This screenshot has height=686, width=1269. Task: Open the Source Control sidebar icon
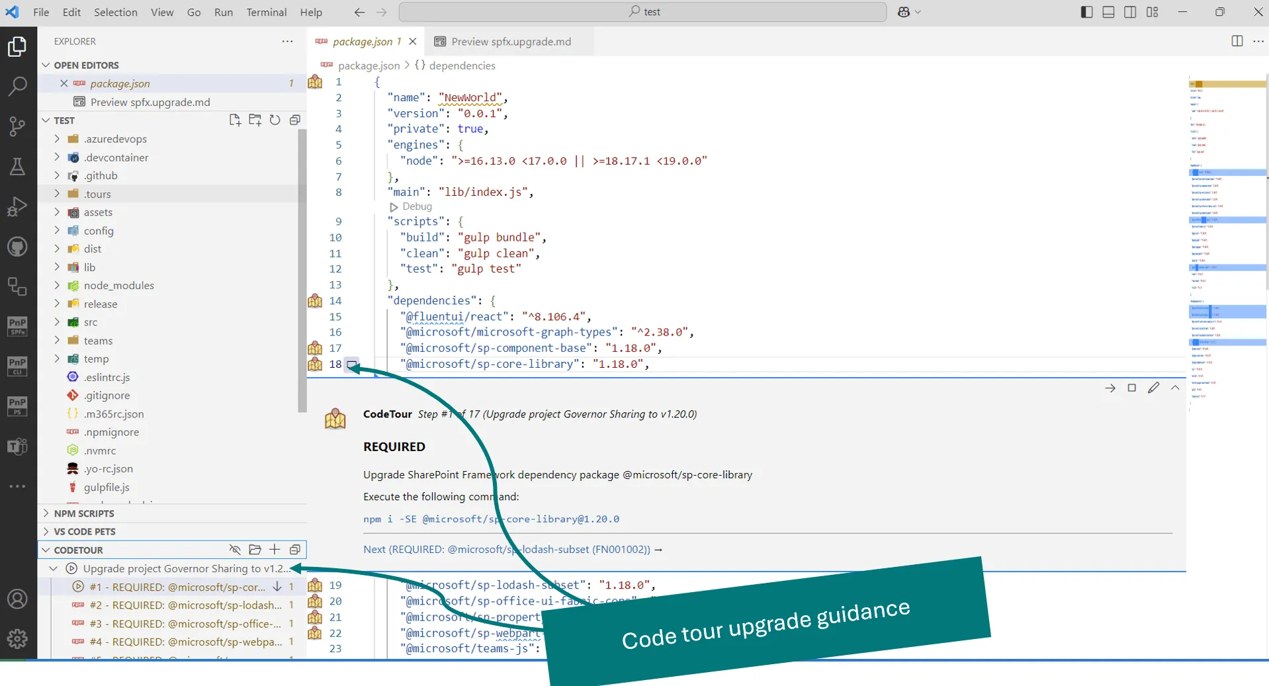(16, 127)
